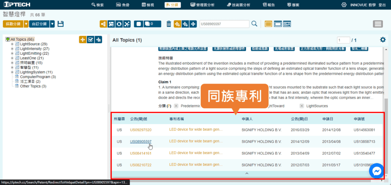Click the hamburger menu icon
Image resolution: width=391 pixels, height=185 pixels.
pos(378,24)
